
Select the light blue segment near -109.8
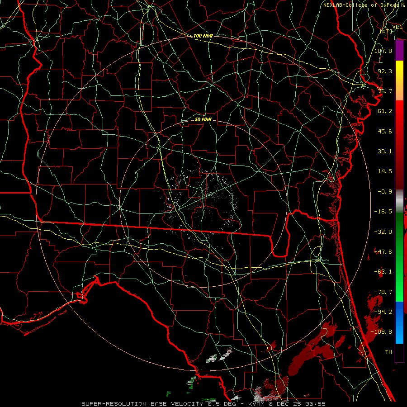click(399, 333)
